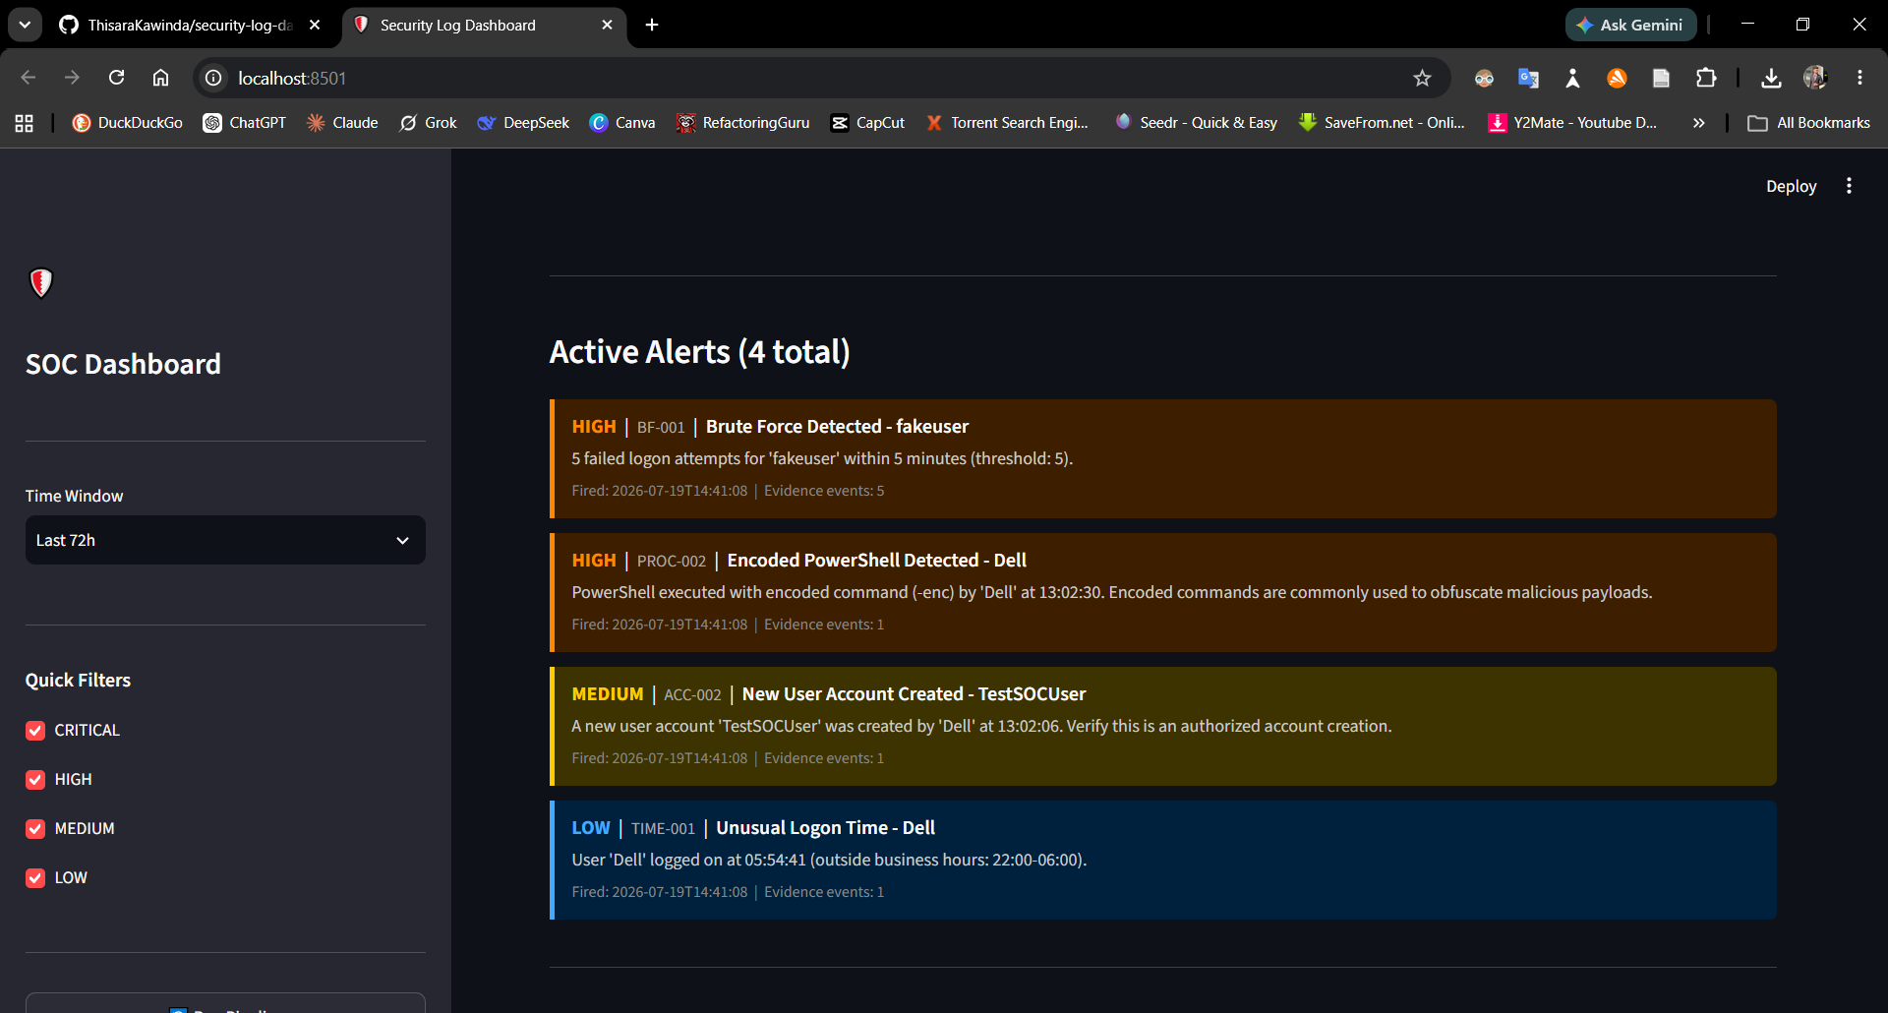Switch to the ThisaraKawinda/security-log GitHub tab

190,25
